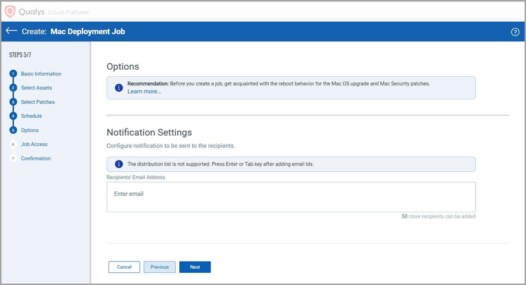Focus the Enter email field
Viewport: 526px width, 285px height.
click(291, 197)
